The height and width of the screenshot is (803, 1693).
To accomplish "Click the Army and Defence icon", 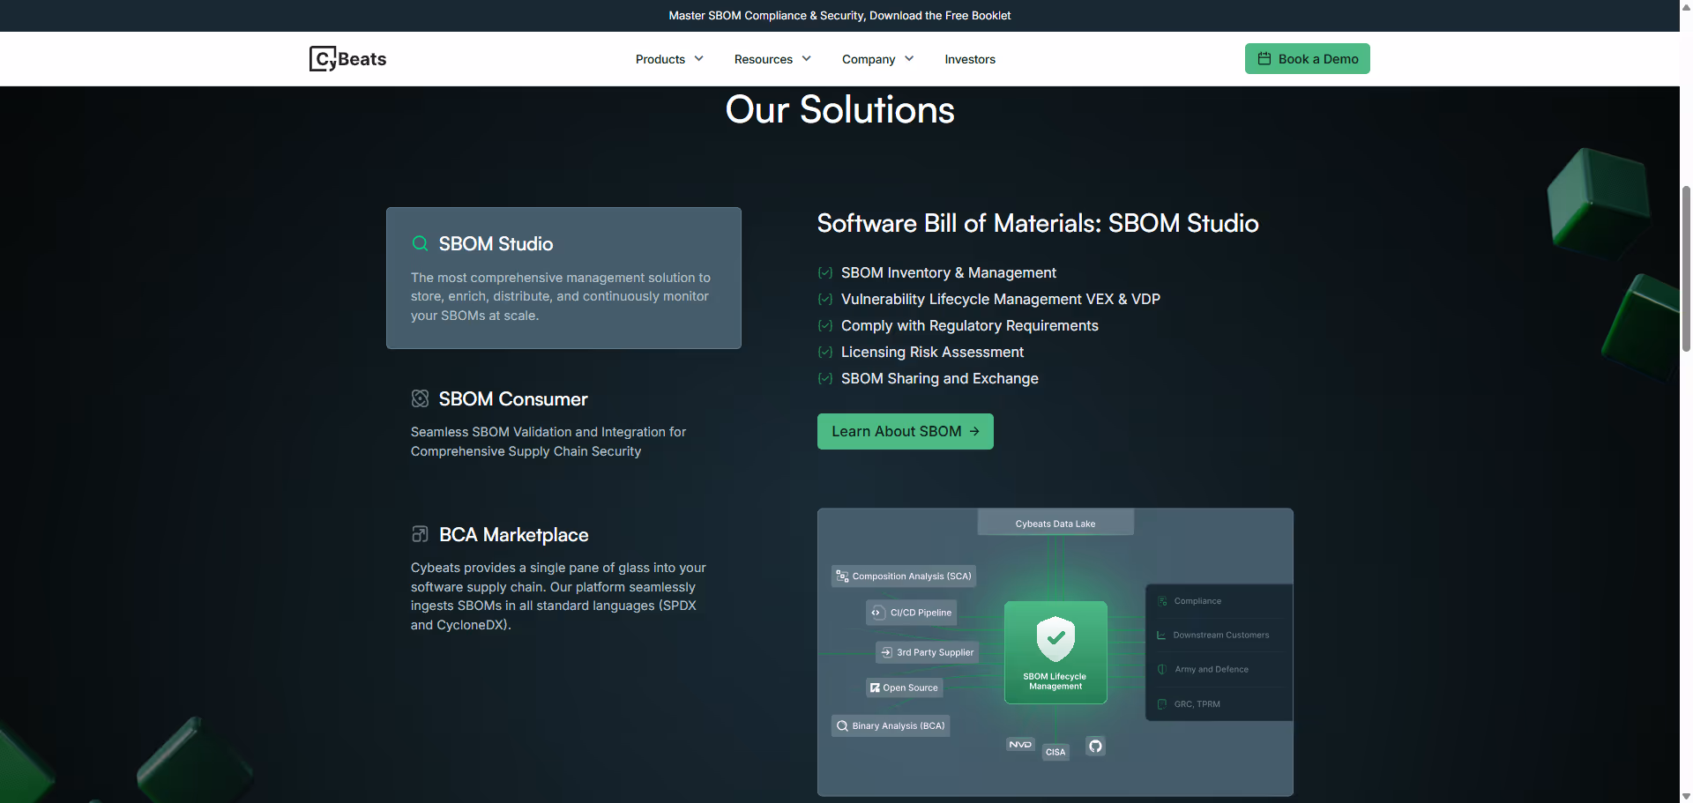I will tap(1162, 670).
